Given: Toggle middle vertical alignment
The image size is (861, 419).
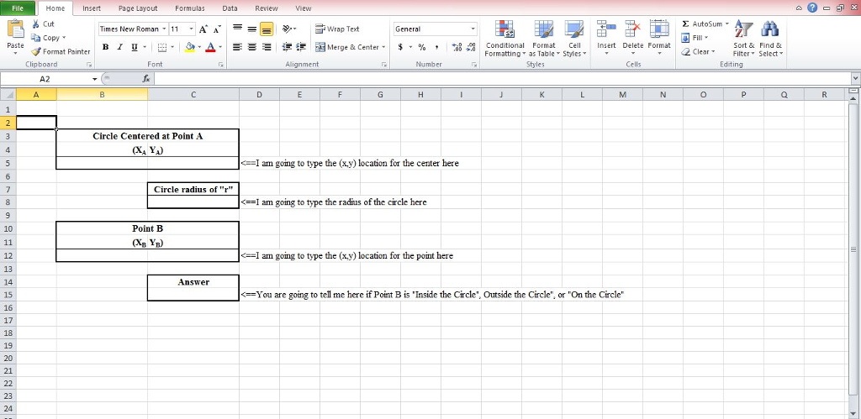Looking at the screenshot, I should (x=251, y=29).
